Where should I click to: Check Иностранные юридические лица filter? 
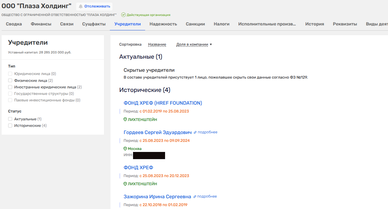(x=10, y=87)
